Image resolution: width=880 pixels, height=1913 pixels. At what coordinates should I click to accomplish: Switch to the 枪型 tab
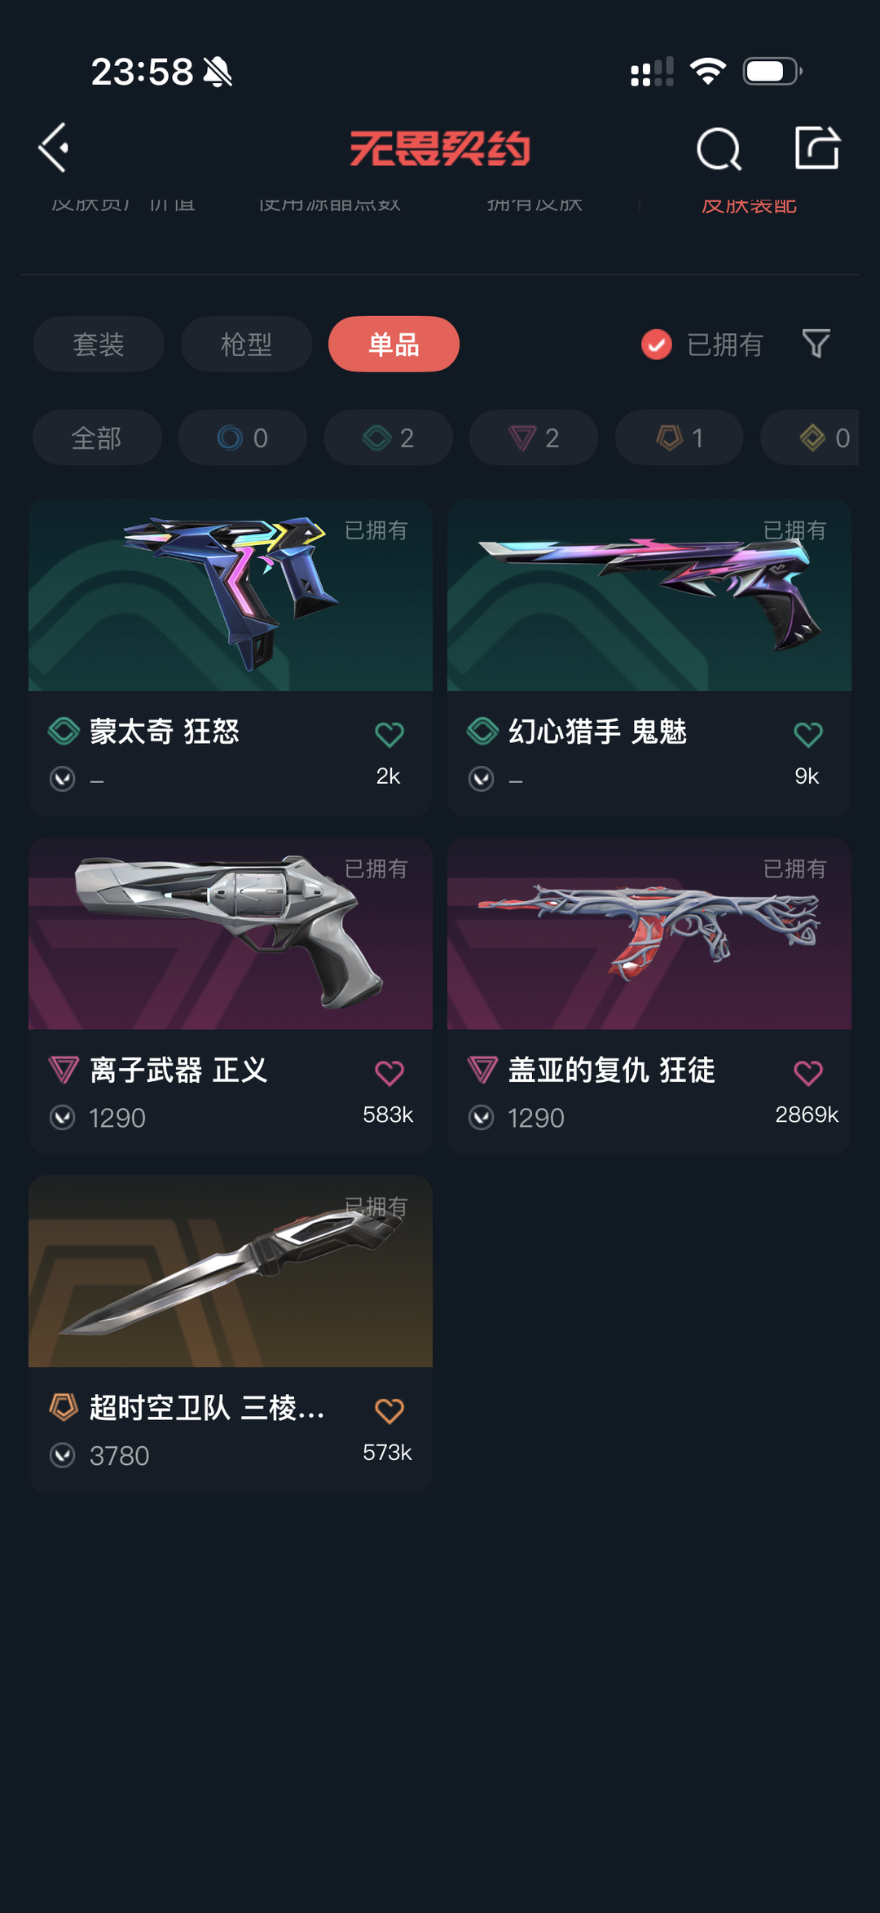[x=246, y=344]
